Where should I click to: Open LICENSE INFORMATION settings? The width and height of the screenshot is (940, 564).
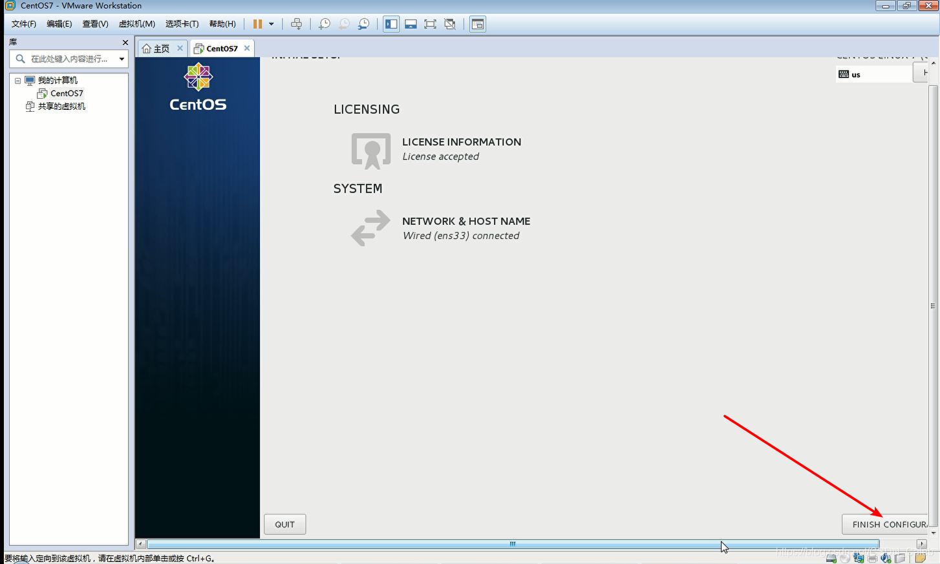[x=462, y=142]
